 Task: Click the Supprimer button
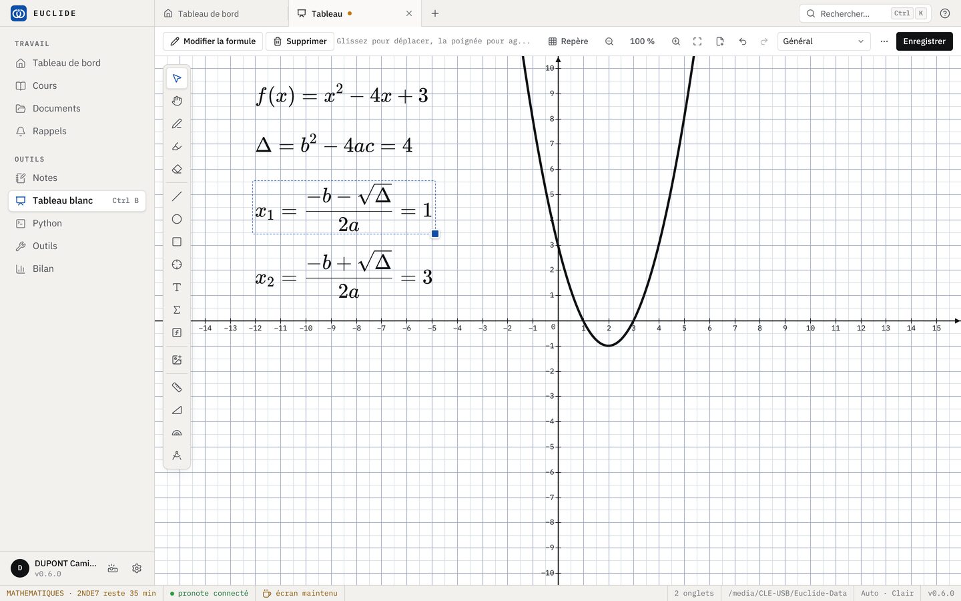(x=300, y=41)
